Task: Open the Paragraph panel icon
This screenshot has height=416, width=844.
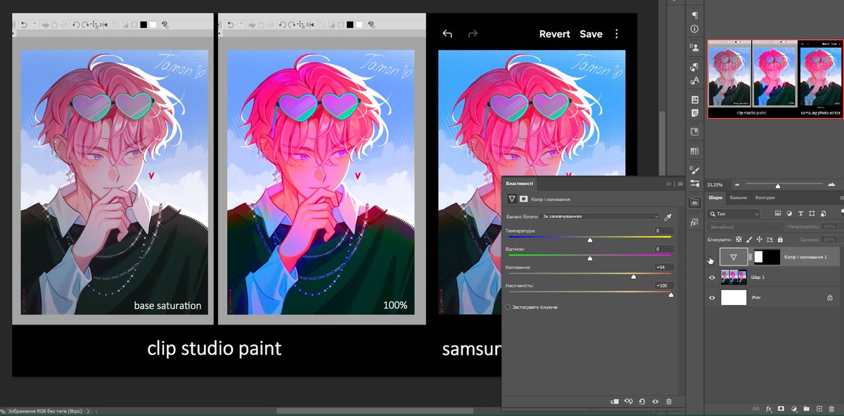Action: [694, 15]
